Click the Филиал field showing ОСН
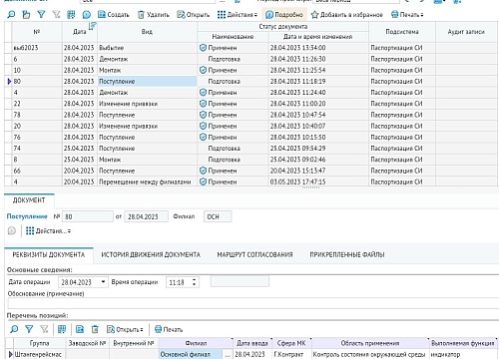Image resolution: width=499 pixels, height=359 pixels. click(218, 216)
